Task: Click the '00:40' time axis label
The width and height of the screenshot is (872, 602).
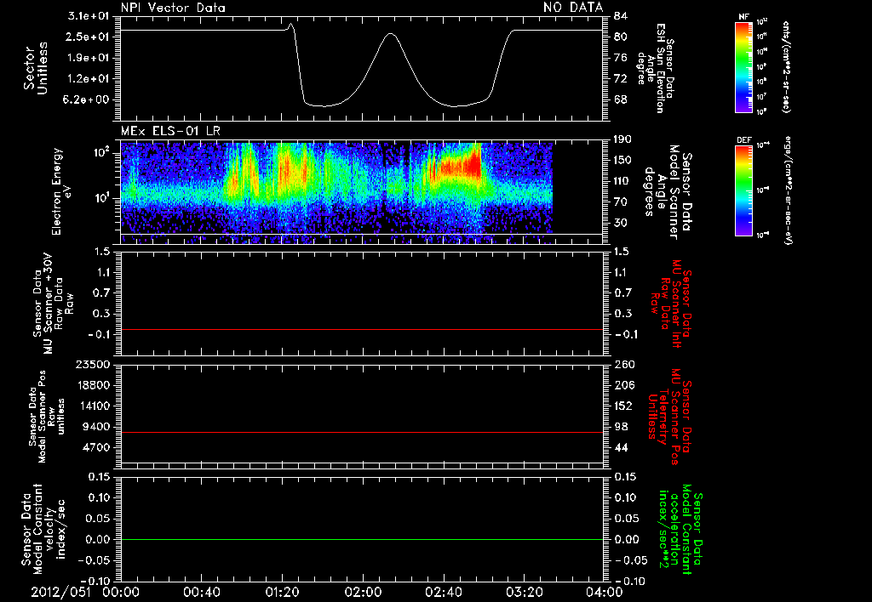Action: (201, 592)
